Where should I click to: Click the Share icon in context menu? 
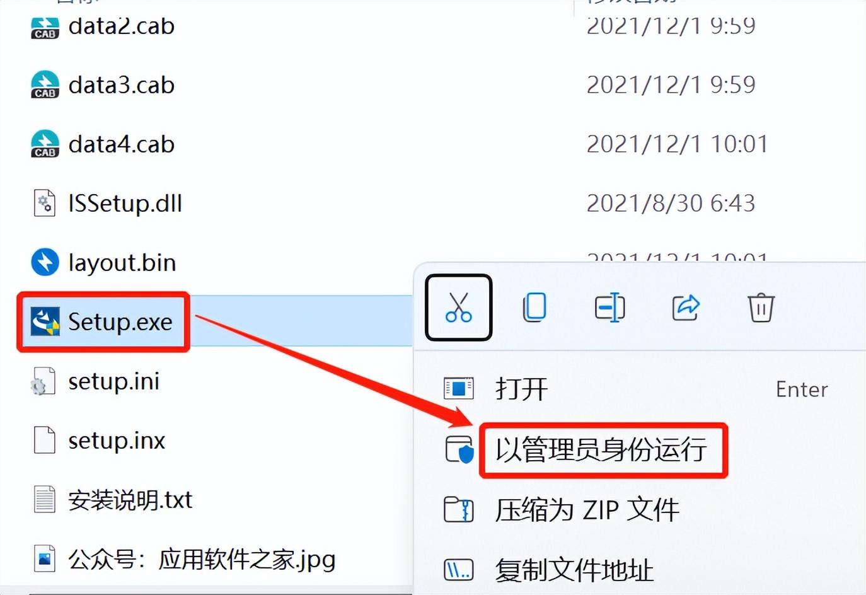[x=686, y=308]
